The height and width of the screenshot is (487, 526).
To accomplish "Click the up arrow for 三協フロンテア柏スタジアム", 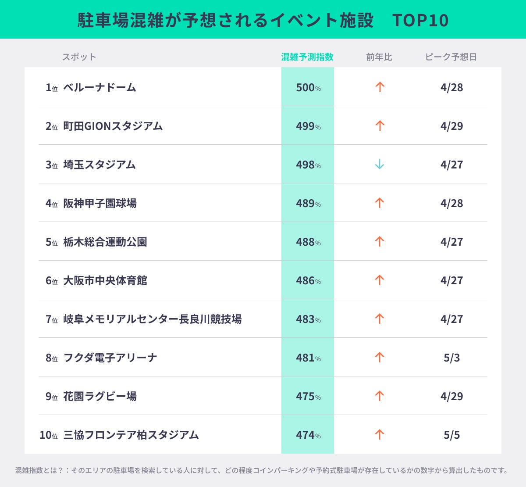I will click(x=380, y=435).
